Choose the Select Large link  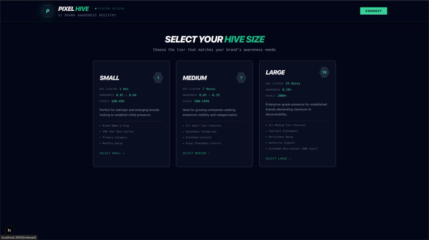click(x=278, y=159)
